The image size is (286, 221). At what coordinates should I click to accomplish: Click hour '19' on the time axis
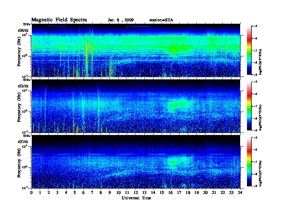(196, 192)
